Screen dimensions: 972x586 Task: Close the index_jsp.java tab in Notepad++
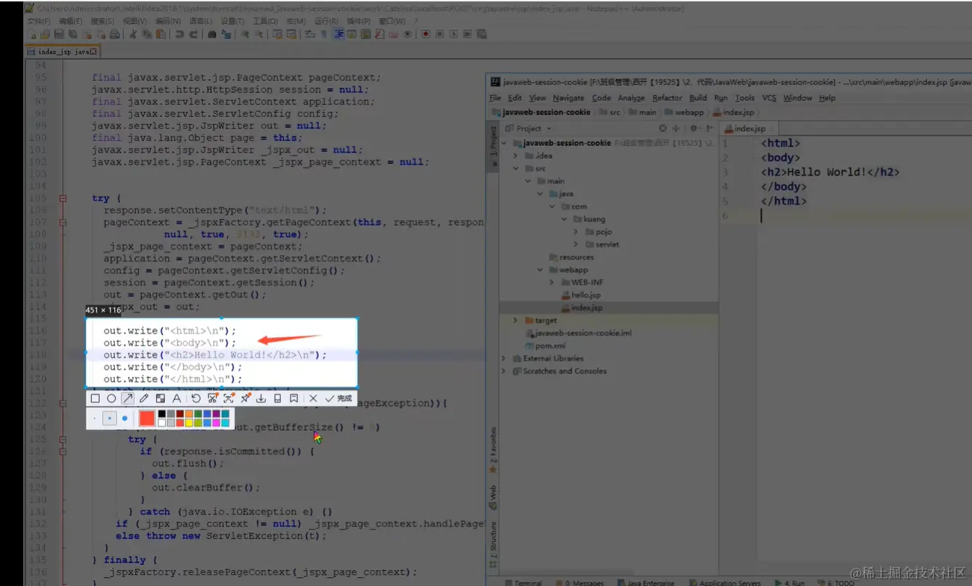[93, 52]
